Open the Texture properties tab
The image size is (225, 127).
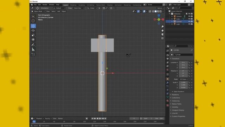pos(167,105)
